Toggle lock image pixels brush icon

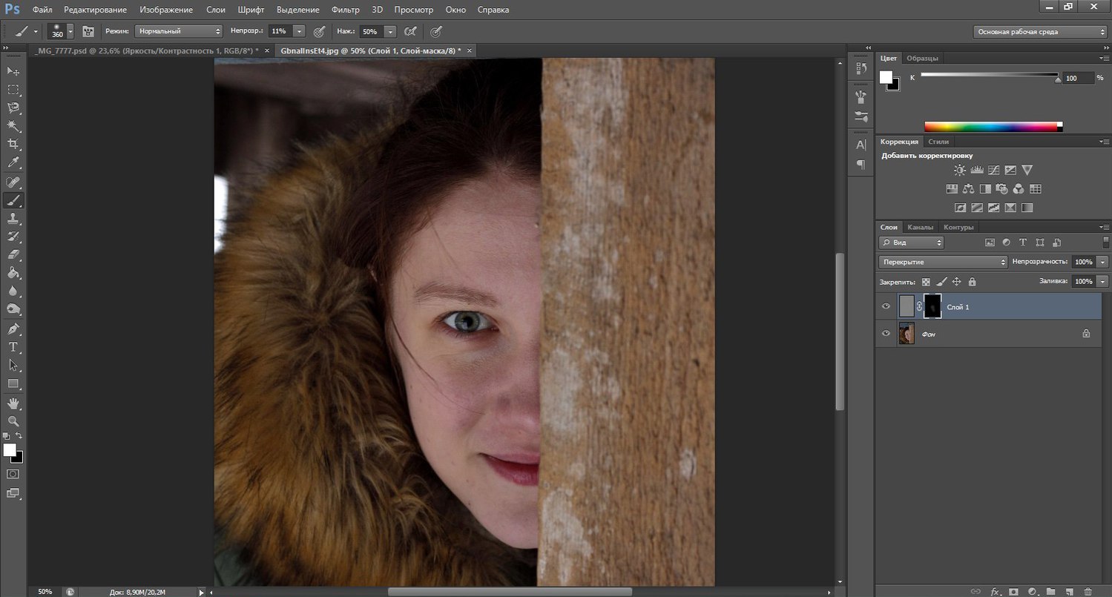[x=941, y=282]
